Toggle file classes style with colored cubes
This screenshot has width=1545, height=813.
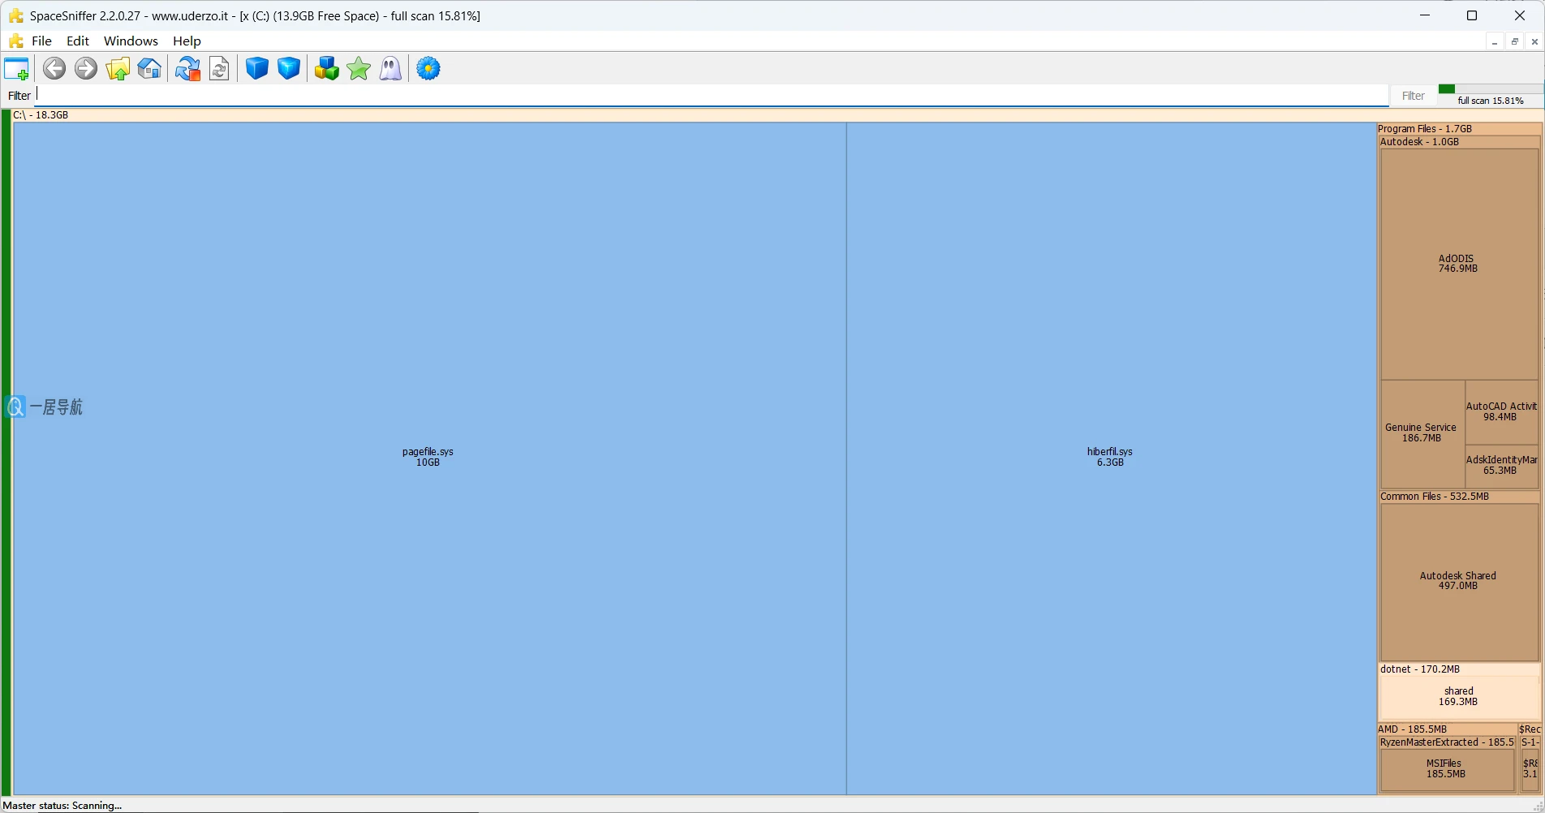point(326,69)
